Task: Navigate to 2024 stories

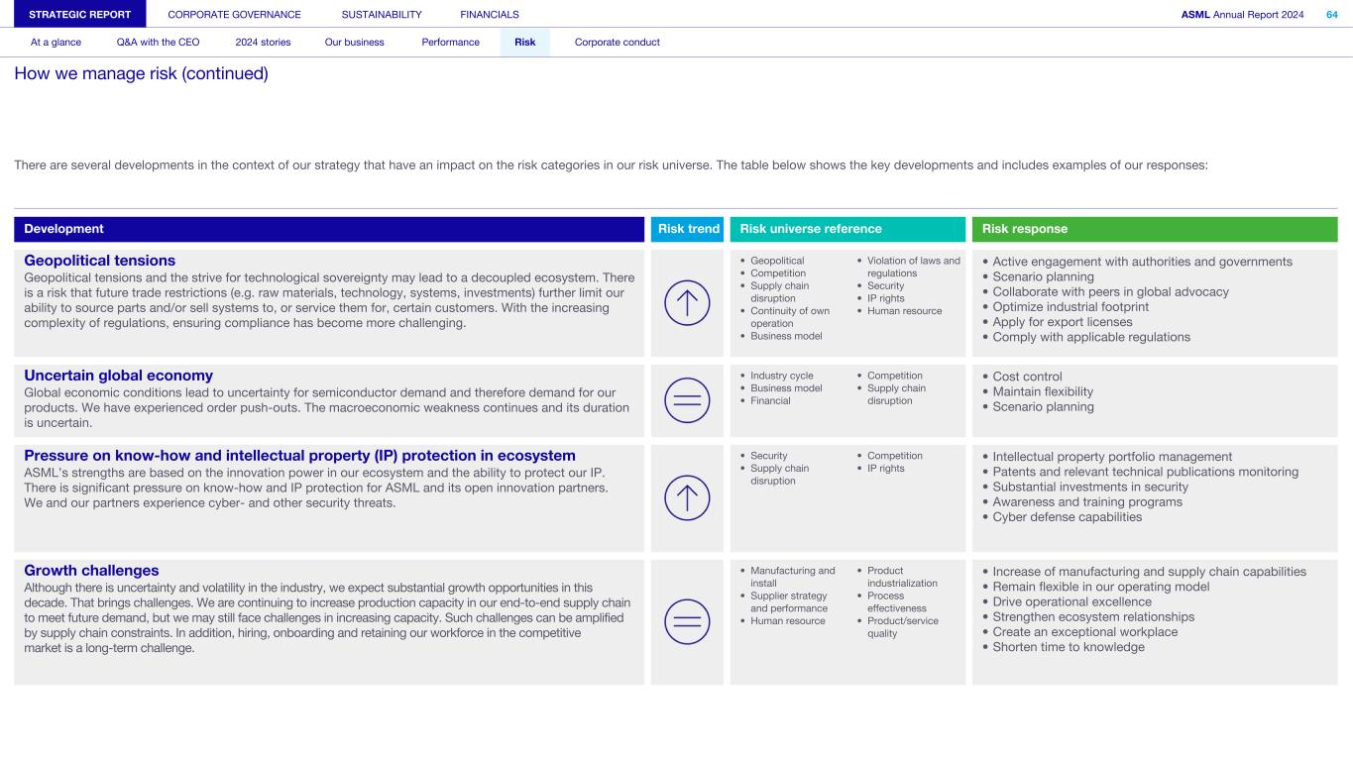Action: click(x=262, y=43)
